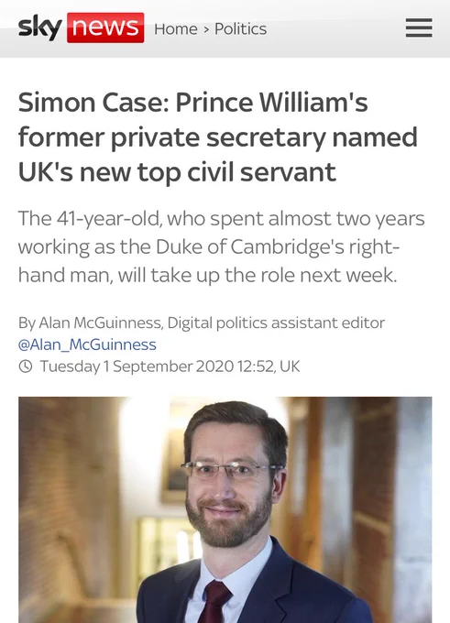The height and width of the screenshot is (623, 450).
Task: Click 'former private secretary named' headline line
Action: tap(218, 137)
